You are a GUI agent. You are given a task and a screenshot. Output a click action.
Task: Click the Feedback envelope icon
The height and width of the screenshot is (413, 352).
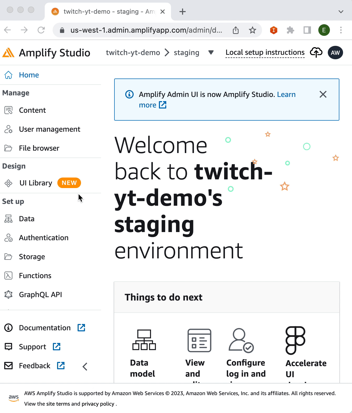8,366
